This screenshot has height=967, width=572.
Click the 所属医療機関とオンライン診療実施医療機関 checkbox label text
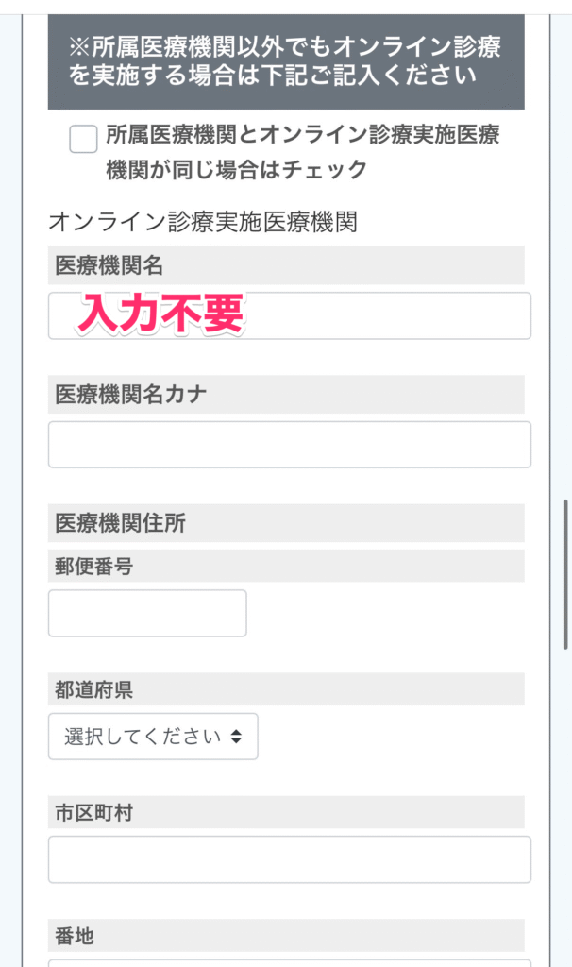(302, 152)
